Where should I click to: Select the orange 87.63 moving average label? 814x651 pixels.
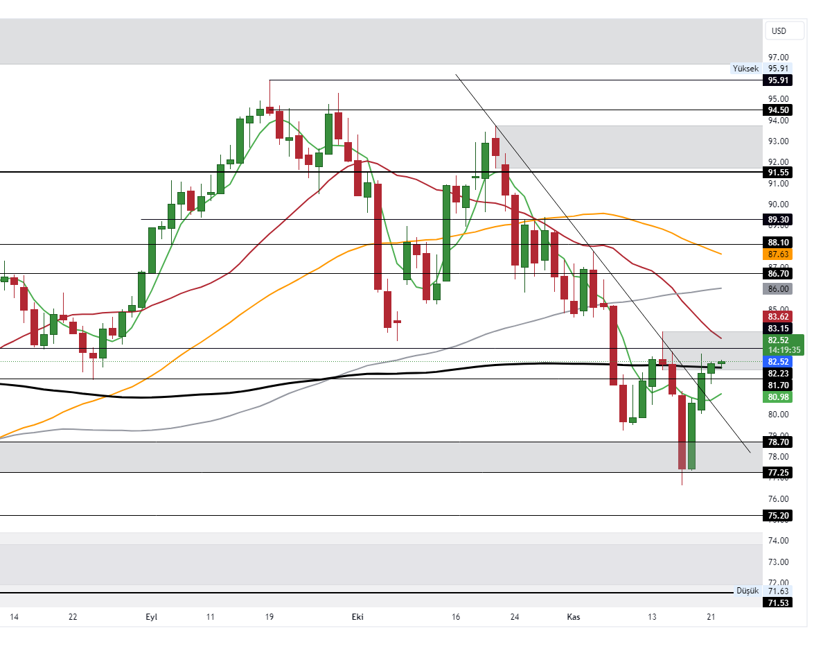(x=779, y=254)
